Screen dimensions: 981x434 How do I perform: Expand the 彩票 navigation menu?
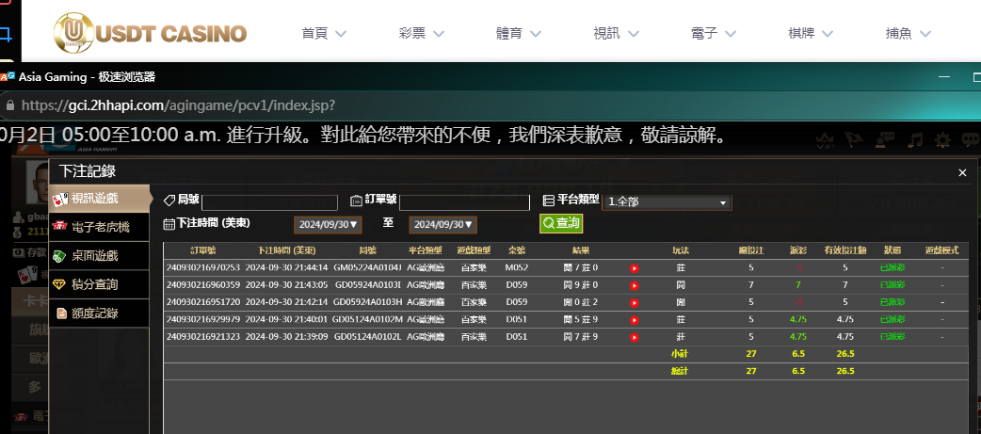click(422, 34)
